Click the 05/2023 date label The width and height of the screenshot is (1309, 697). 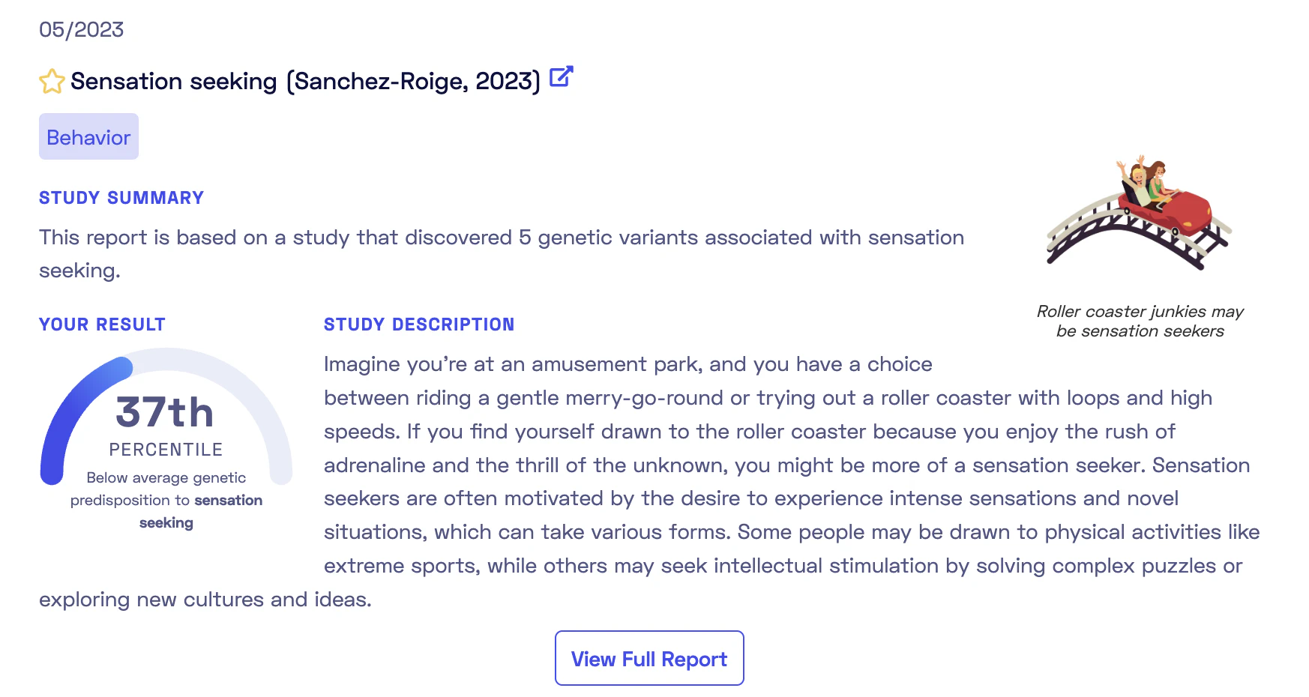[81, 29]
